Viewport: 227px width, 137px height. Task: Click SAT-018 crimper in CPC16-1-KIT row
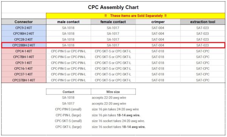tap(158, 69)
